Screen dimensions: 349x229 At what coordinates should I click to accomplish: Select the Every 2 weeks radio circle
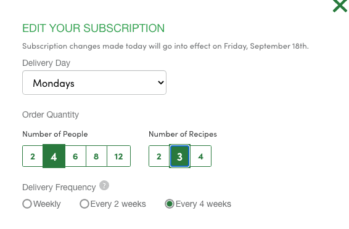(84, 204)
